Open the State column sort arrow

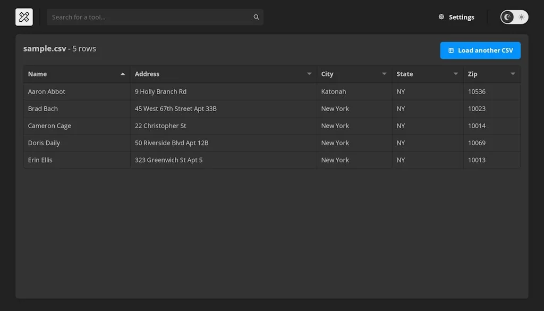point(455,74)
